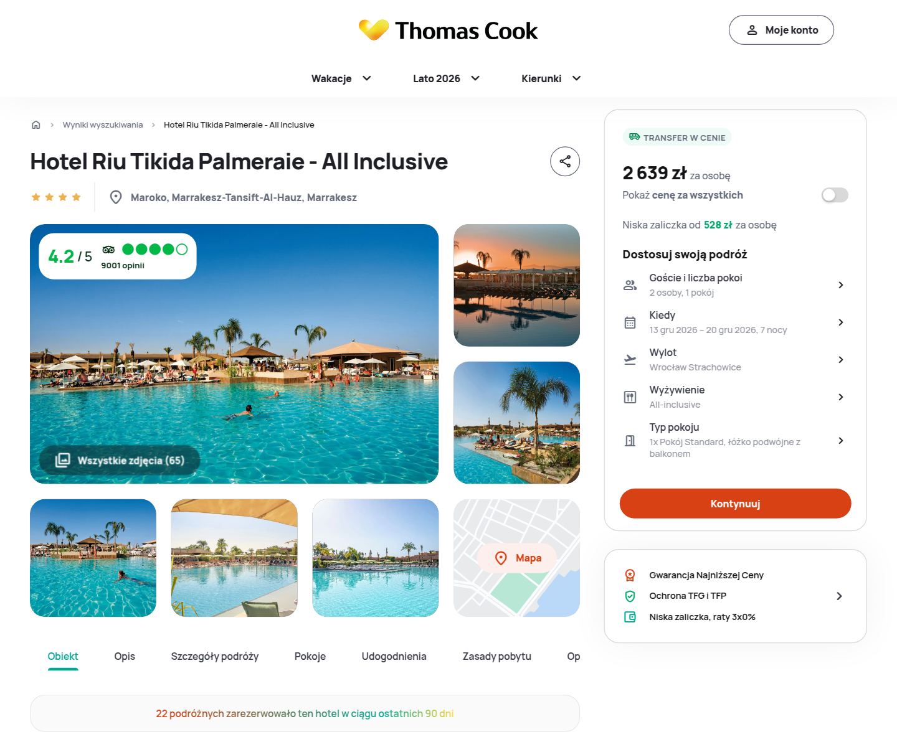Click the home icon in breadcrumb

tap(36, 125)
